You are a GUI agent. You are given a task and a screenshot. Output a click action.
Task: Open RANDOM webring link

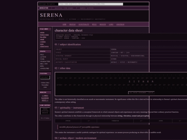45,98
